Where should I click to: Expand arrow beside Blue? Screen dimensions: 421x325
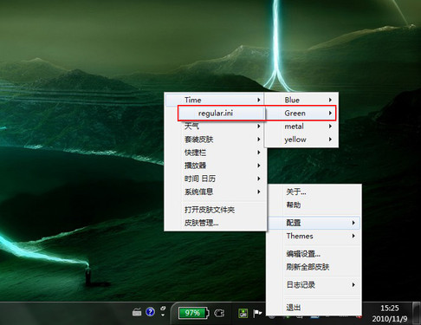pos(330,100)
